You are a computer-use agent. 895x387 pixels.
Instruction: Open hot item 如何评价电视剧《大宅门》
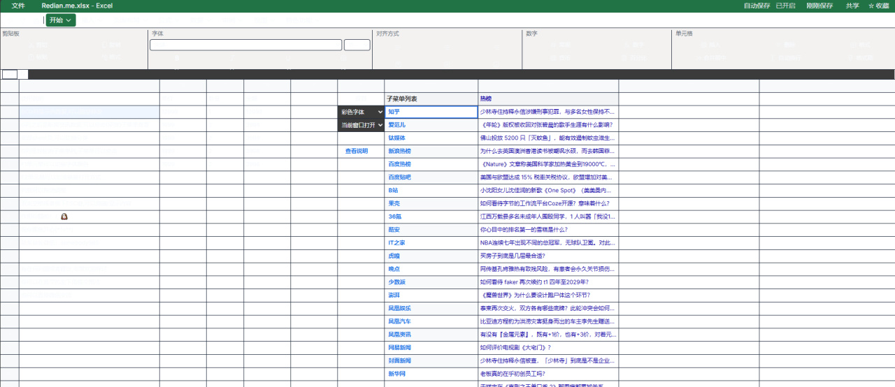(x=515, y=347)
